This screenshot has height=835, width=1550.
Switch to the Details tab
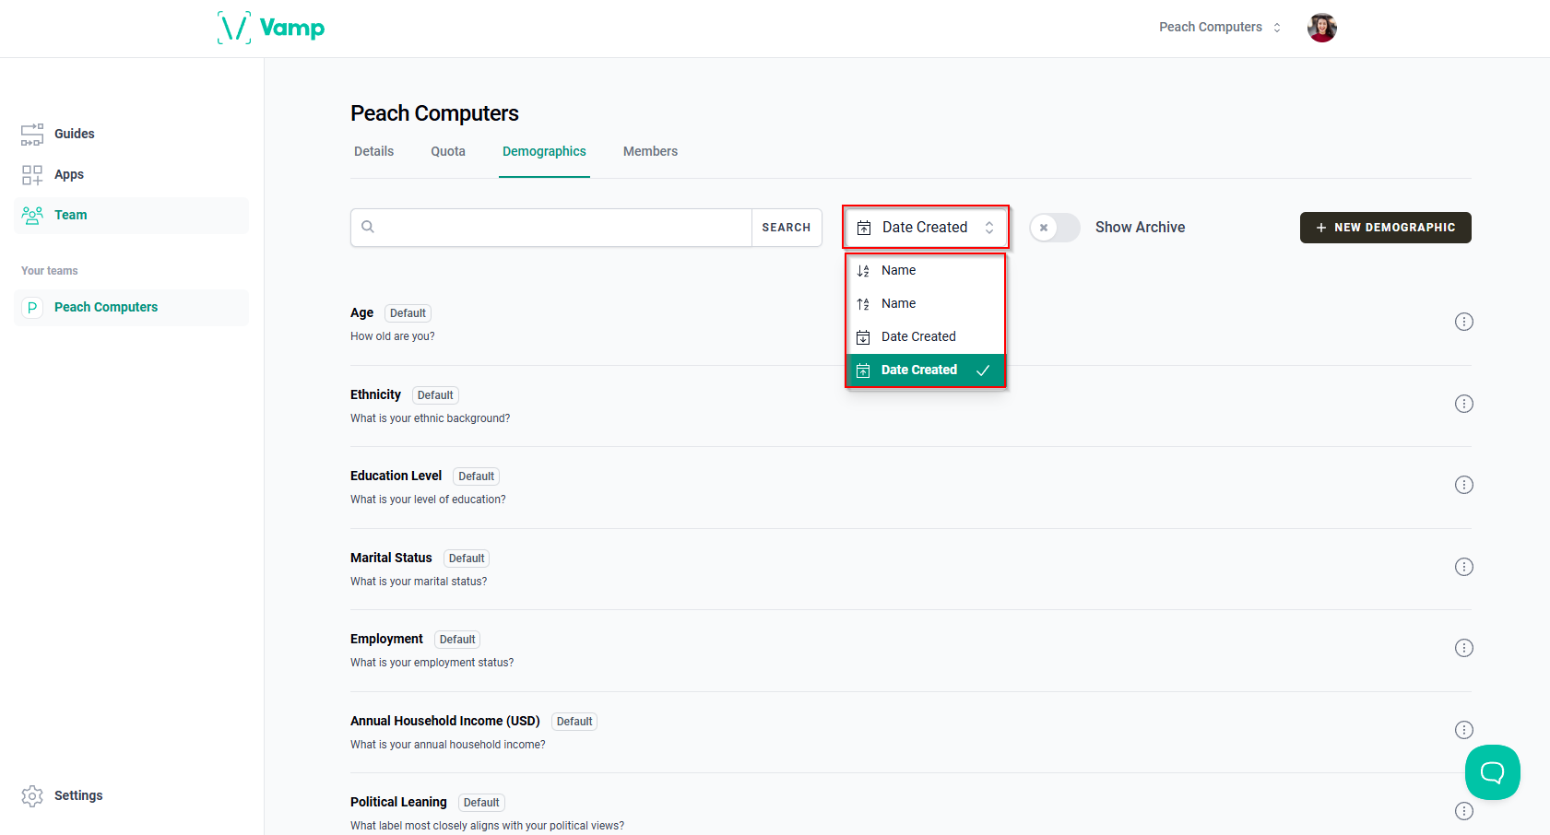click(x=373, y=151)
